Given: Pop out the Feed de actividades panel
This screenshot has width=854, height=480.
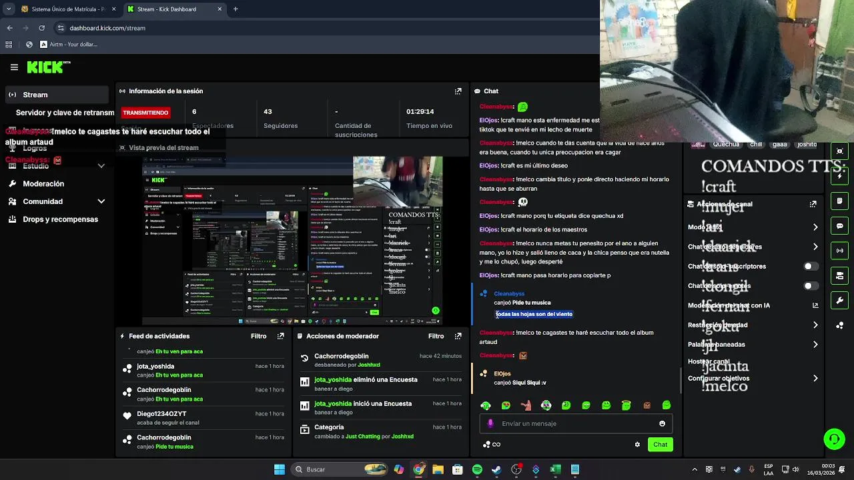Looking at the screenshot, I should [x=280, y=336].
